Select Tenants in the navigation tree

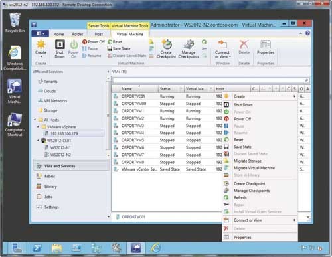pos(48,82)
